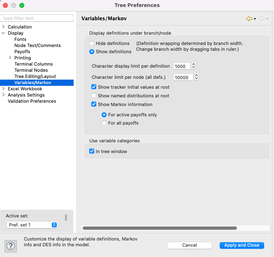Viewport: 274px width, 257px height.
Task: Select Hide definitions radio button
Action: pyautogui.click(x=92, y=43)
